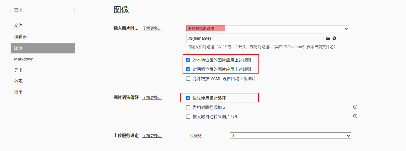Enable 插入时自动转义图片 URL checkbox
This screenshot has width=406, height=151.
point(188,117)
